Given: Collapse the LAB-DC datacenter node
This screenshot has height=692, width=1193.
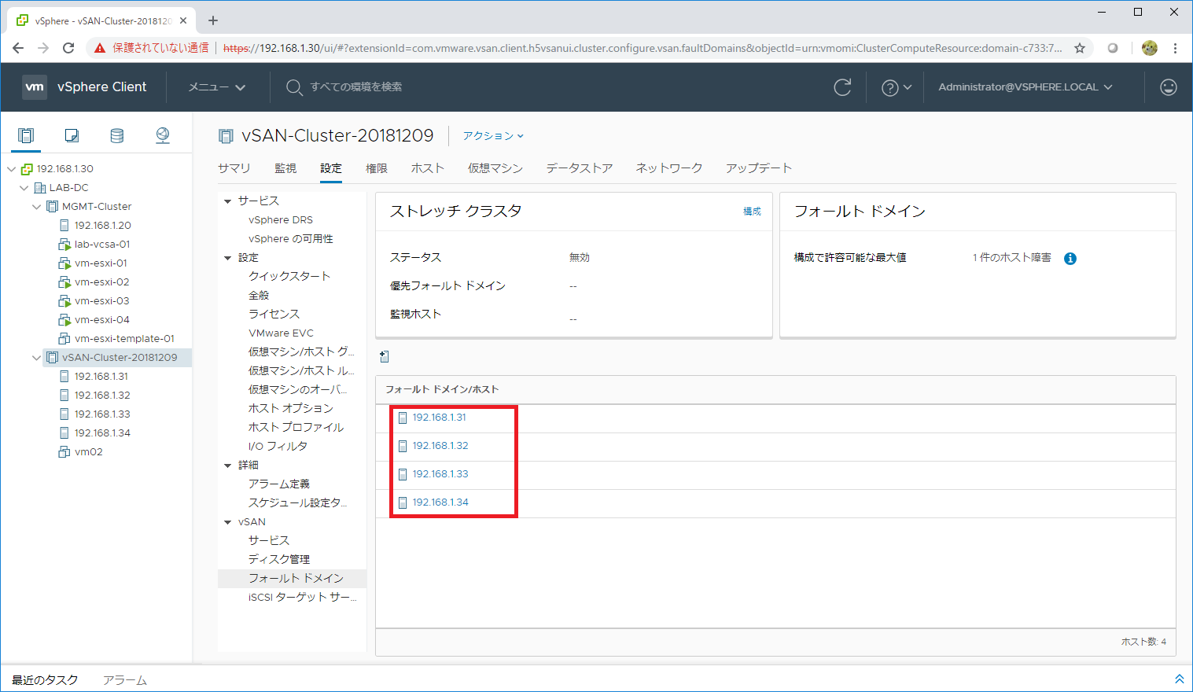Looking at the screenshot, I should [24, 188].
